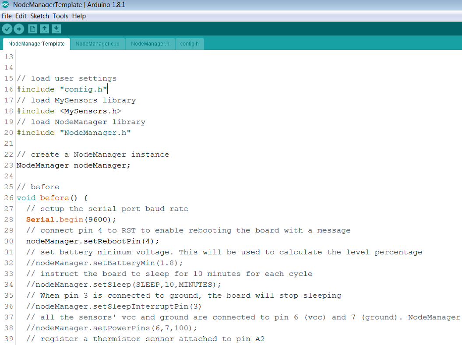Open the Tools menu
This screenshot has height=345, width=462.
coord(60,16)
